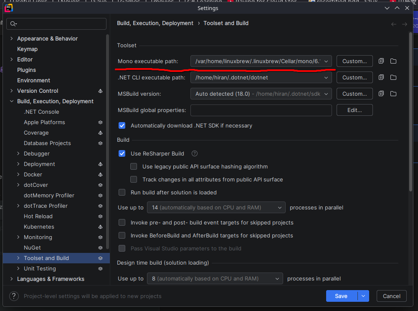The image size is (418, 311).
Task: Disable automatic .NET SDK download checkbox
Action: pyautogui.click(x=122, y=125)
